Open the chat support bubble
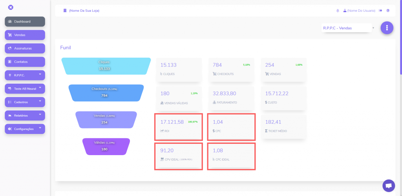Viewport: 402px width, 196px height. point(388,185)
